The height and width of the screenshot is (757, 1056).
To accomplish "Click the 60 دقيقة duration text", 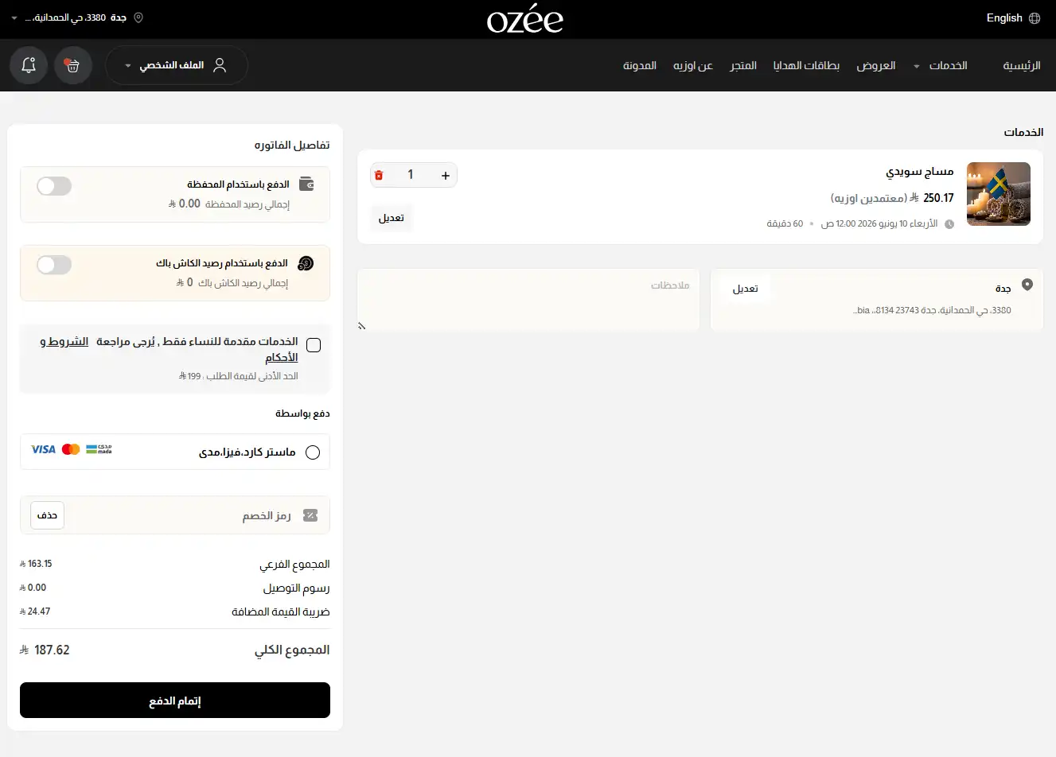I will pyautogui.click(x=785, y=224).
